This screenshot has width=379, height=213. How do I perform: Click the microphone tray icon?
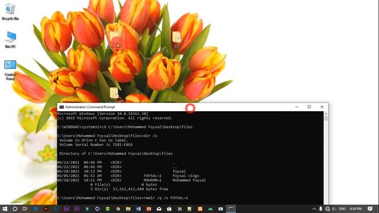(321, 209)
